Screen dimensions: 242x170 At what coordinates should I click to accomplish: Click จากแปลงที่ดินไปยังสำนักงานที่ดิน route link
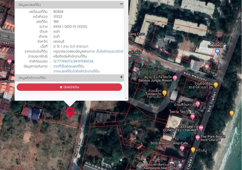(76, 71)
